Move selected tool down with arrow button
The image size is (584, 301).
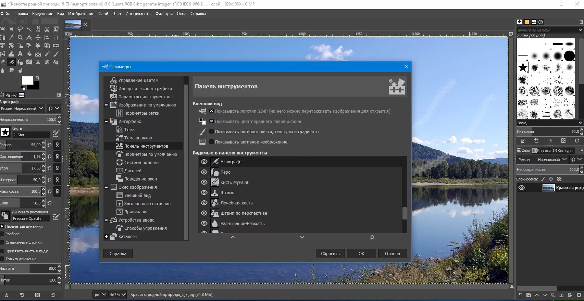(x=302, y=237)
